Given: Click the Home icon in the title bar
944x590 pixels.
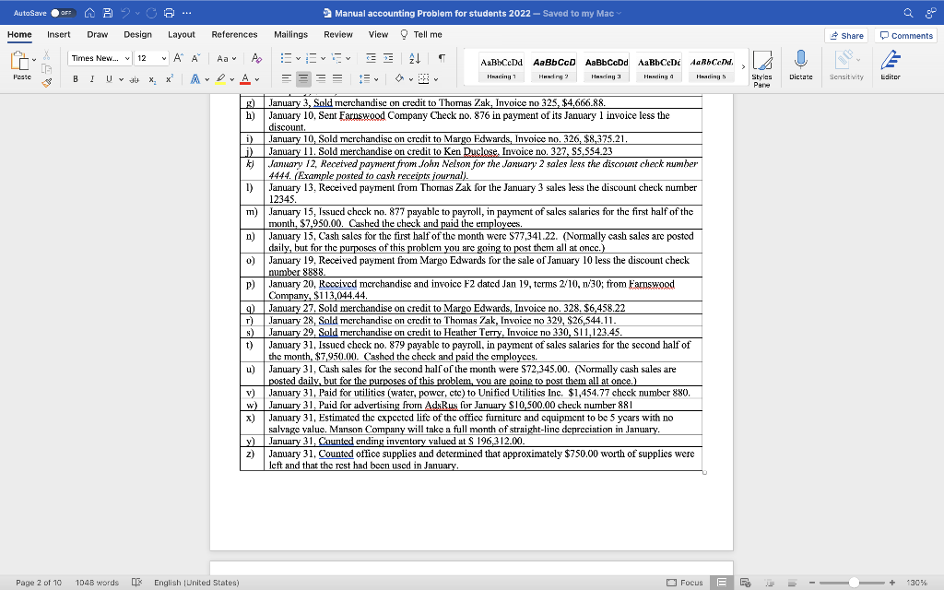Looking at the screenshot, I should click(x=89, y=13).
